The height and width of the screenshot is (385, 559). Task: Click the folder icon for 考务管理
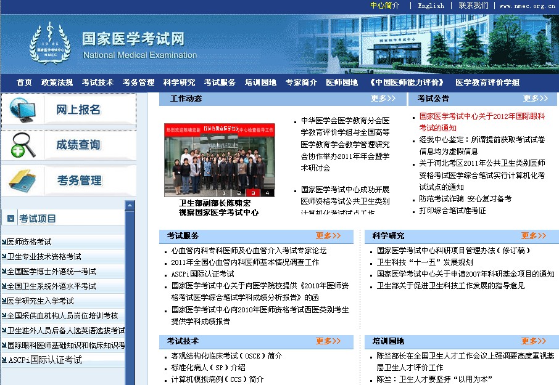[x=22, y=180]
